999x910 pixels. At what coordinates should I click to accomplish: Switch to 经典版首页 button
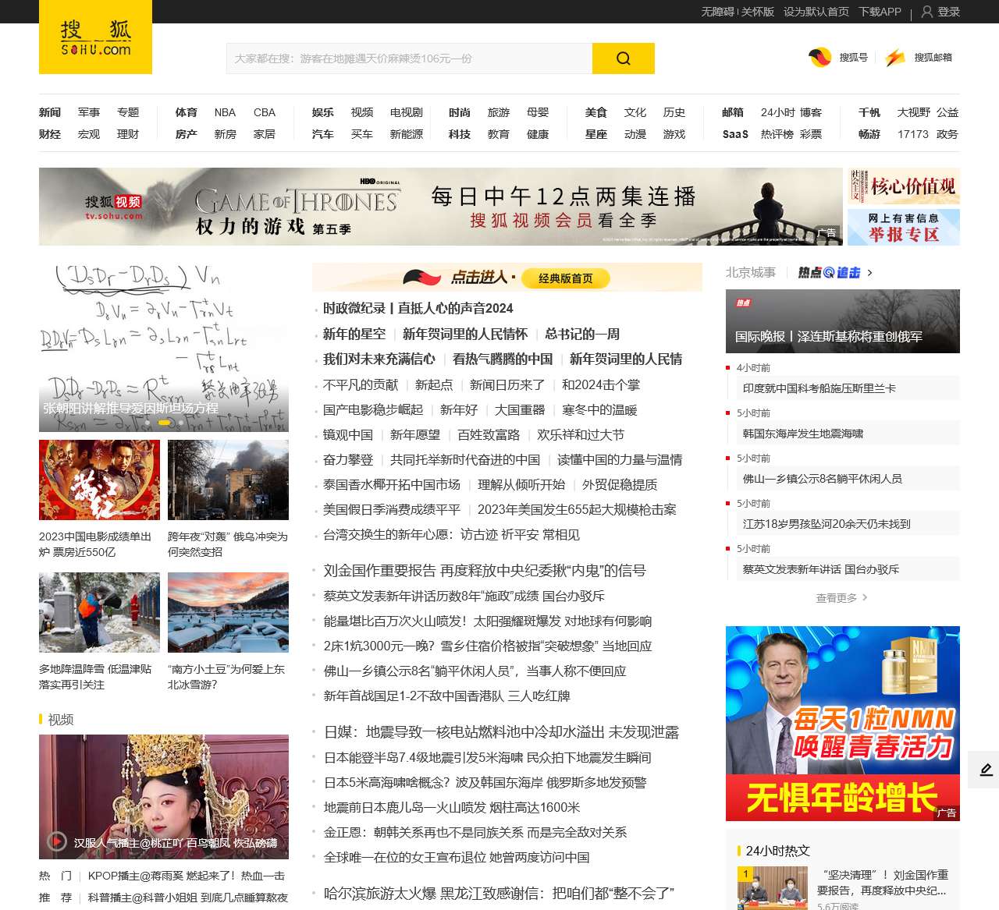click(x=565, y=278)
